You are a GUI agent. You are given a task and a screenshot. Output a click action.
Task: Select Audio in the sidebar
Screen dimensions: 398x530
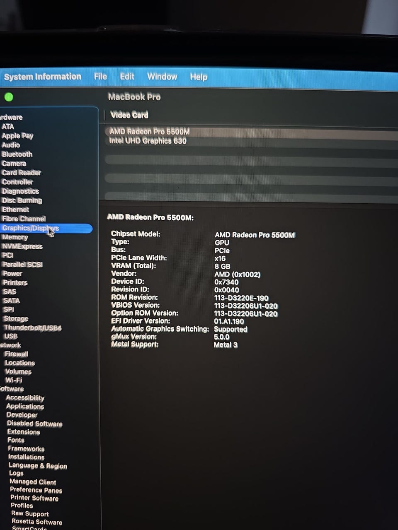pyautogui.click(x=11, y=145)
